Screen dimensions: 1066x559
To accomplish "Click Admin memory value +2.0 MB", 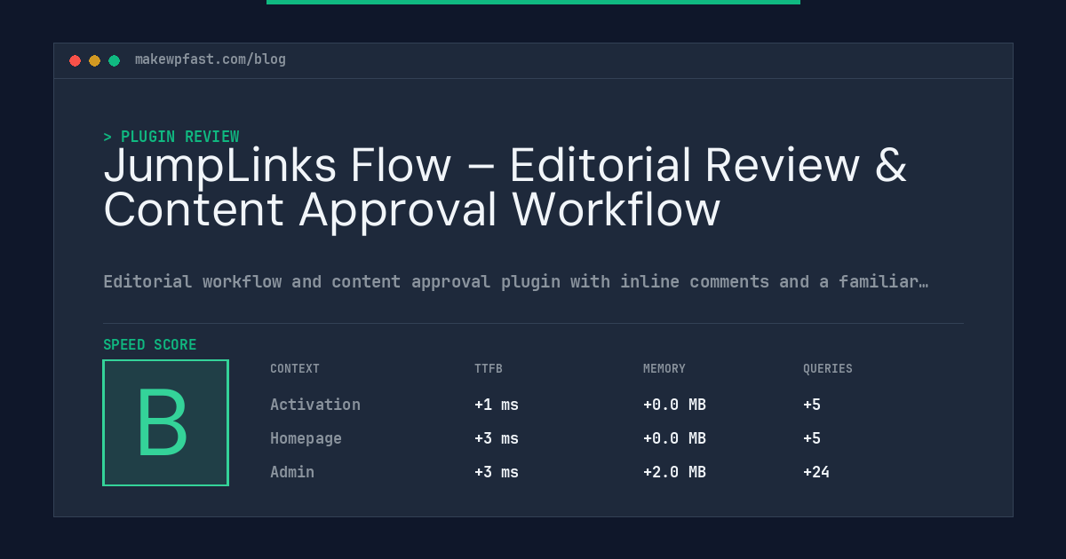I will pyautogui.click(x=674, y=472).
